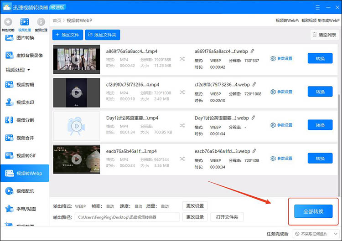Open the 任务完成后 action dropdown
This screenshot has height=241, width=342.
(316, 234)
